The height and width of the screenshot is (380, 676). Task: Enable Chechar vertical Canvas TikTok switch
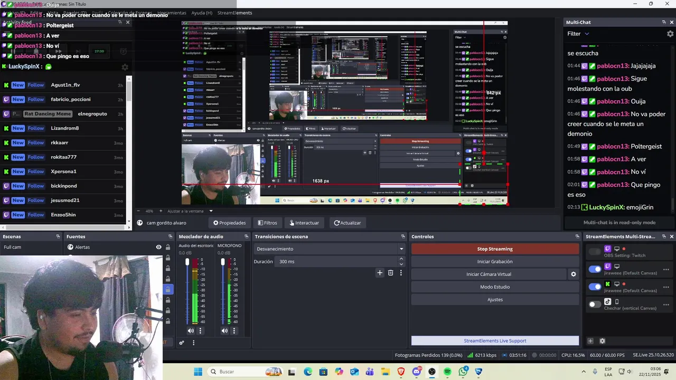coord(595,305)
